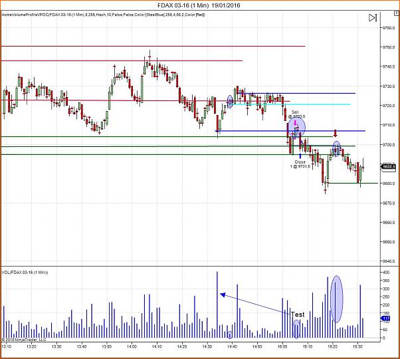Click the 9710.0 price axis label
400x359 pixels.
tap(389, 125)
